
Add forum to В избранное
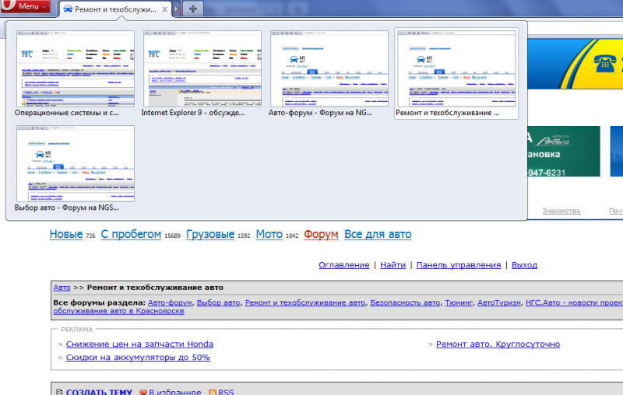tap(174, 392)
